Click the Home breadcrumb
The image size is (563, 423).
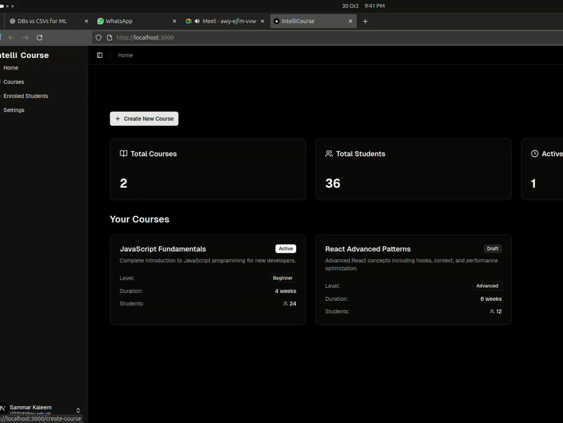(x=126, y=55)
